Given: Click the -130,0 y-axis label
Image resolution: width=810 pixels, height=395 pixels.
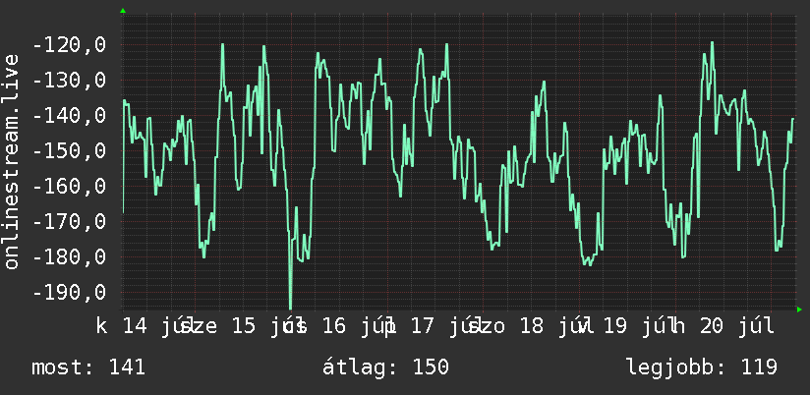Looking at the screenshot, I should [69, 81].
